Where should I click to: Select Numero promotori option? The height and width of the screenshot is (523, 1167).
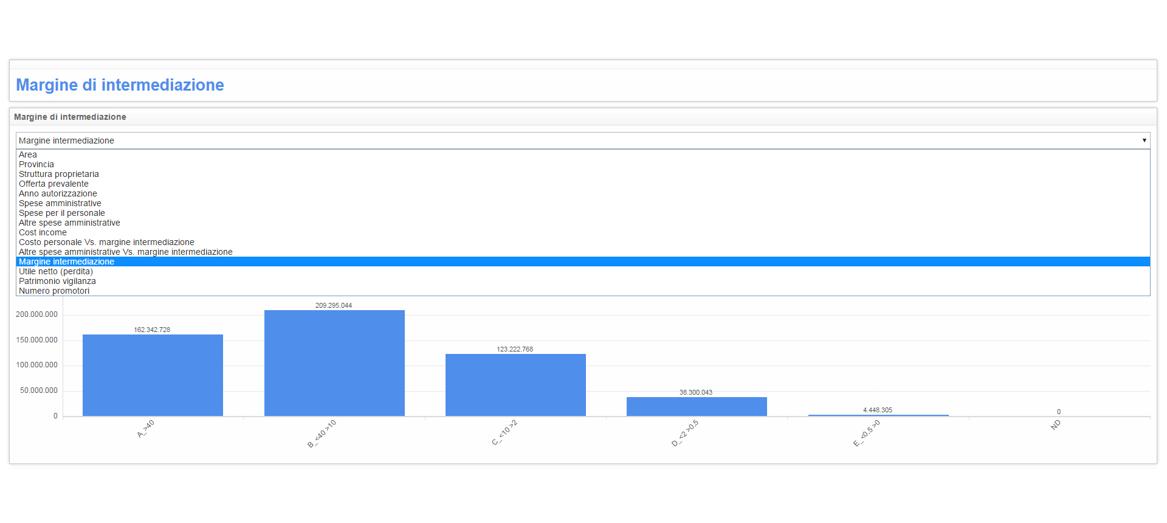tap(583, 291)
